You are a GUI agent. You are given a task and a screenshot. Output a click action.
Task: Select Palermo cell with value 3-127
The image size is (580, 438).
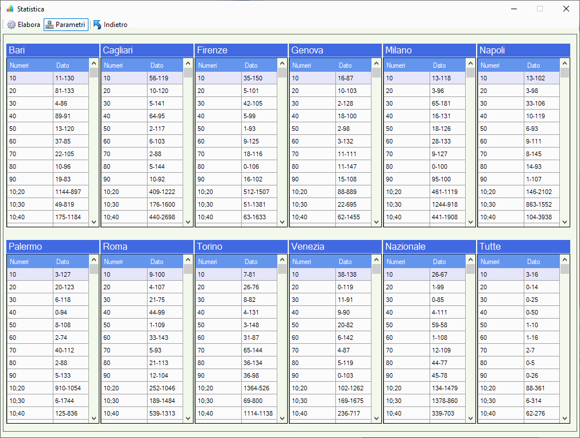click(71, 274)
